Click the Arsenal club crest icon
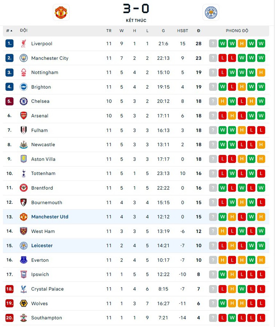 point(24,116)
